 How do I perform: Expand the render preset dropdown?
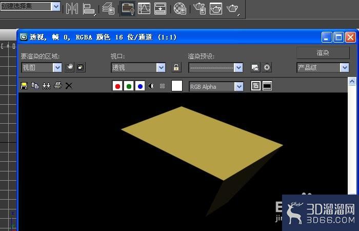pos(238,68)
